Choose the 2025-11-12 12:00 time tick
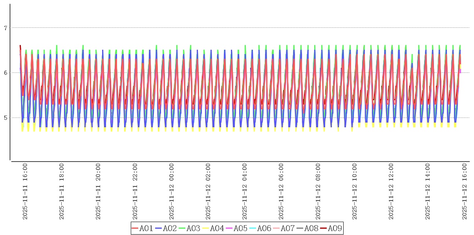474x235 pixels. (x=391, y=192)
